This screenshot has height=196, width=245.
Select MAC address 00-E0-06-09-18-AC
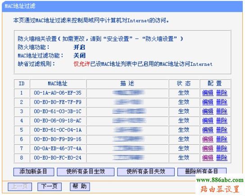(58, 120)
